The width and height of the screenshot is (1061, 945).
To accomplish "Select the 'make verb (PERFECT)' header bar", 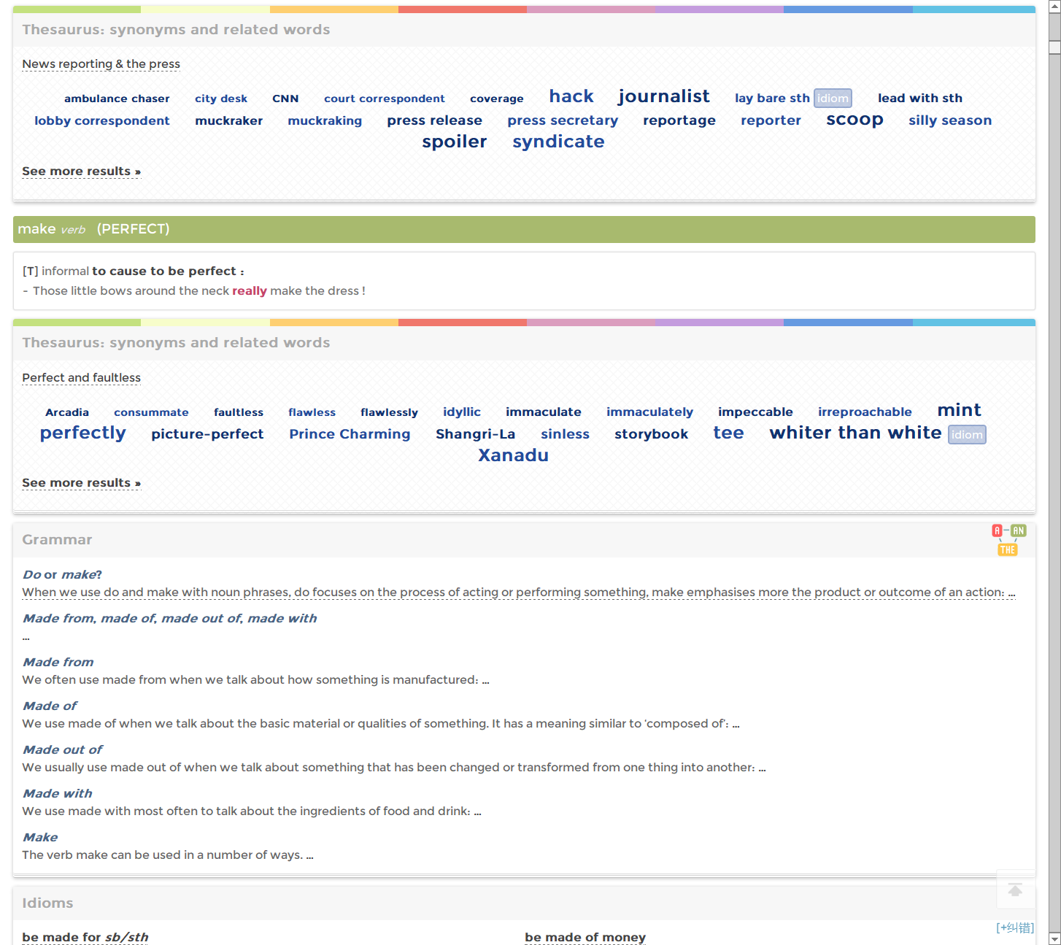I will click(523, 229).
